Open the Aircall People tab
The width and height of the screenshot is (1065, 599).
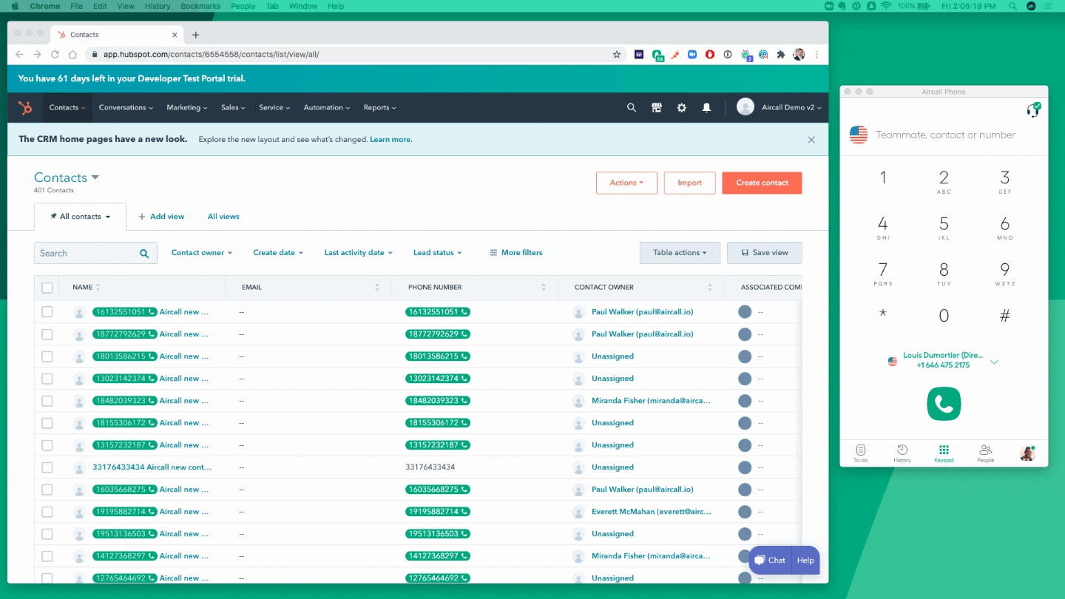click(985, 453)
